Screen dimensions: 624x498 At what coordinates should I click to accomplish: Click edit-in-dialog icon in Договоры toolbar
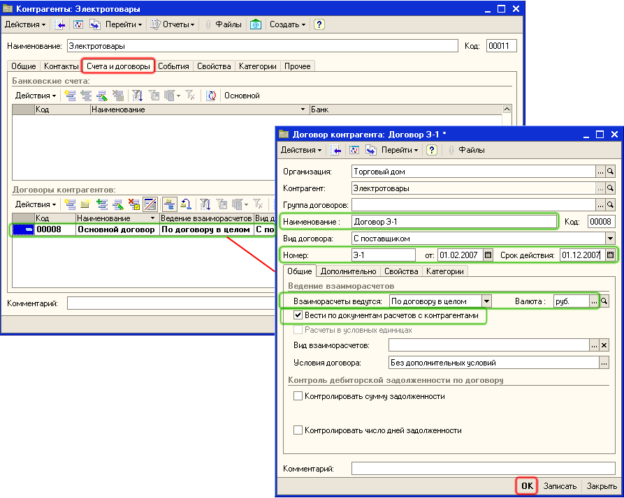(150, 204)
